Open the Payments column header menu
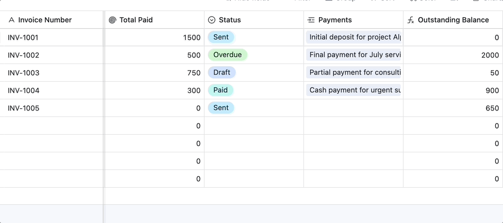Image resolution: width=503 pixels, height=223 pixels. [x=354, y=20]
